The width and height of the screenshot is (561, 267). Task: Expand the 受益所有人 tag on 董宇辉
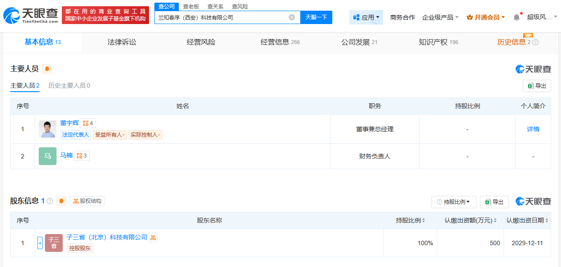(x=110, y=135)
